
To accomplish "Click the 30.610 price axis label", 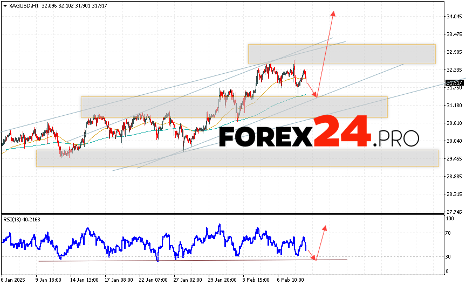I will pyautogui.click(x=455, y=123).
